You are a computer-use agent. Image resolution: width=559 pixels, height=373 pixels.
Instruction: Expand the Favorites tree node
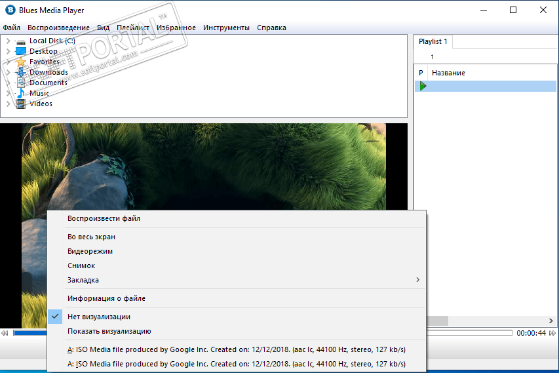tap(9, 62)
